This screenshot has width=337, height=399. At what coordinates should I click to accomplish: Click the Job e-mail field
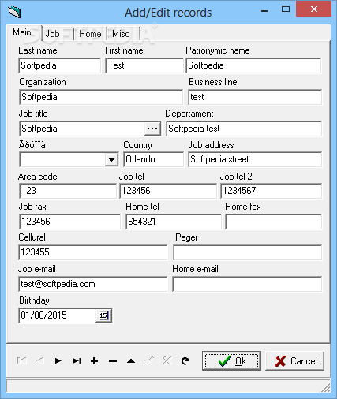pyautogui.click(x=92, y=284)
